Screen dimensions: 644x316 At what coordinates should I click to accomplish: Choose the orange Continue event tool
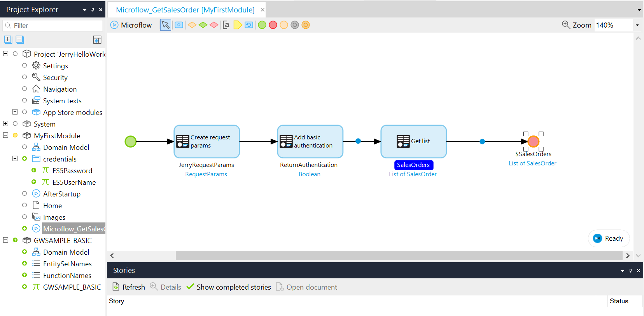click(x=306, y=25)
